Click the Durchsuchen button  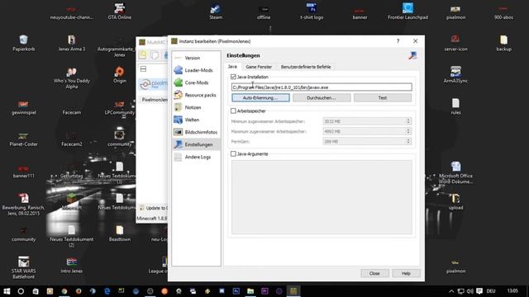(322, 97)
